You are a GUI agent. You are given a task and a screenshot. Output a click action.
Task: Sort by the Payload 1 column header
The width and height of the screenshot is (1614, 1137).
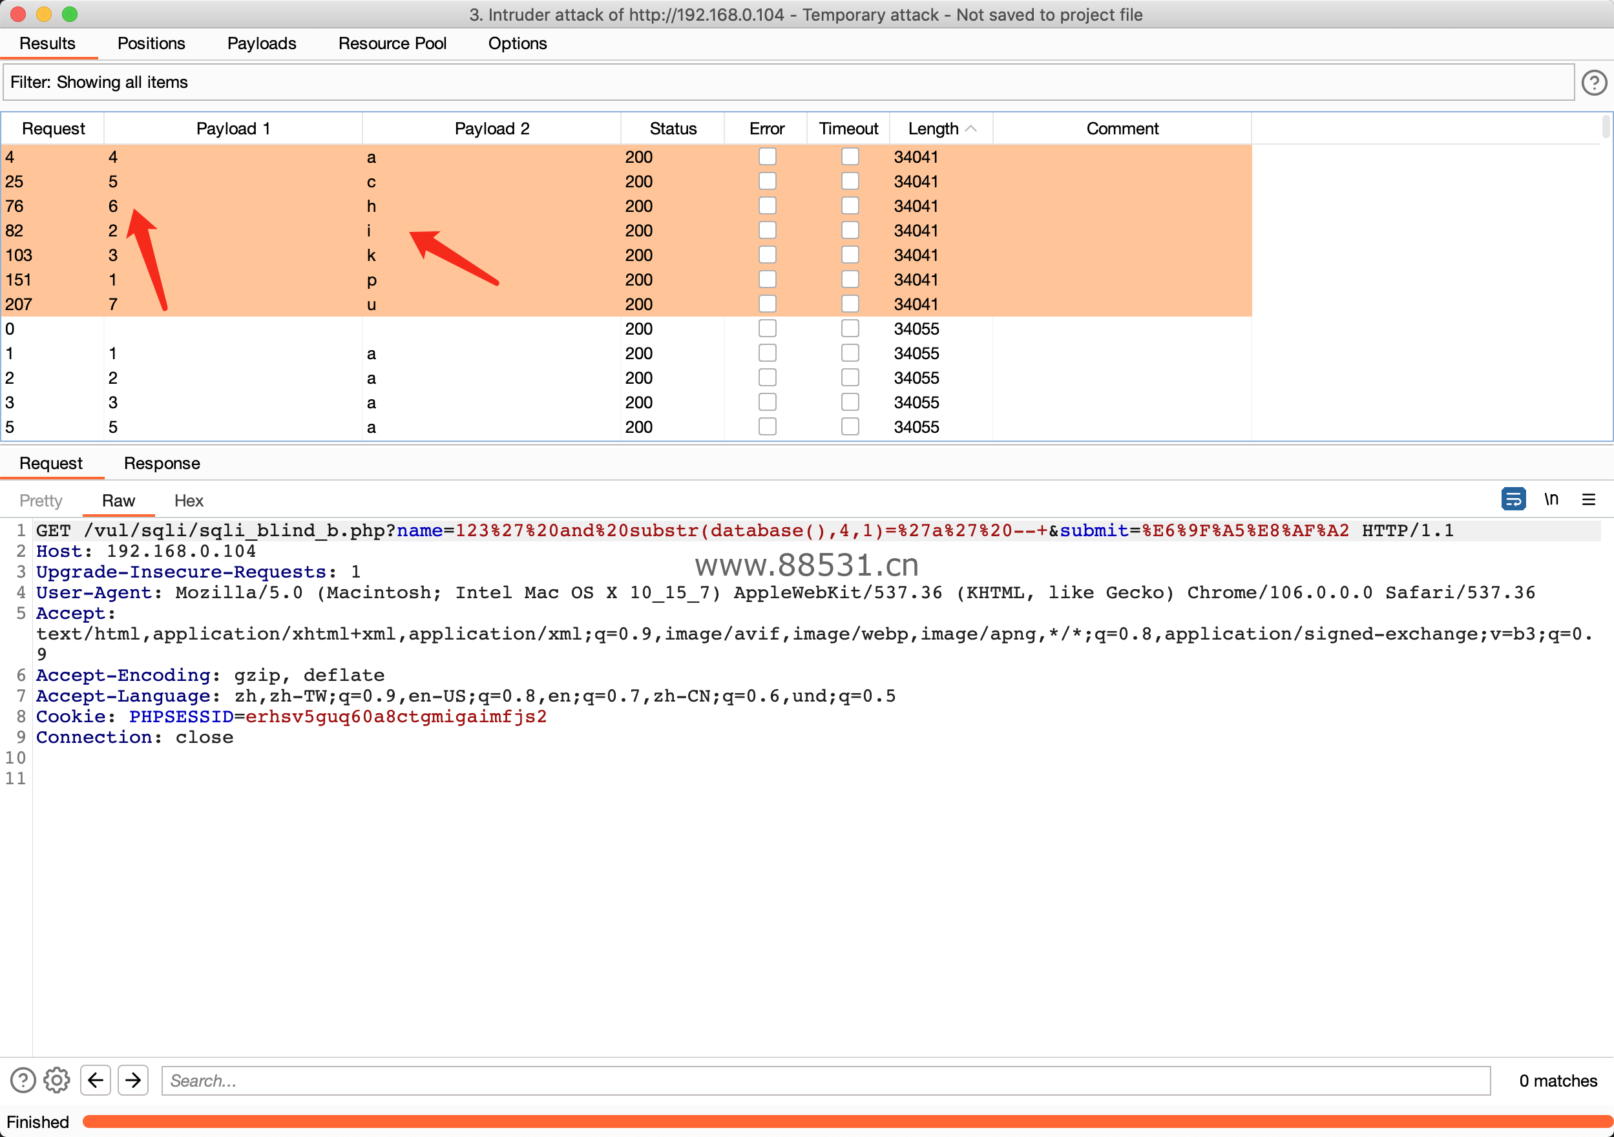click(233, 129)
